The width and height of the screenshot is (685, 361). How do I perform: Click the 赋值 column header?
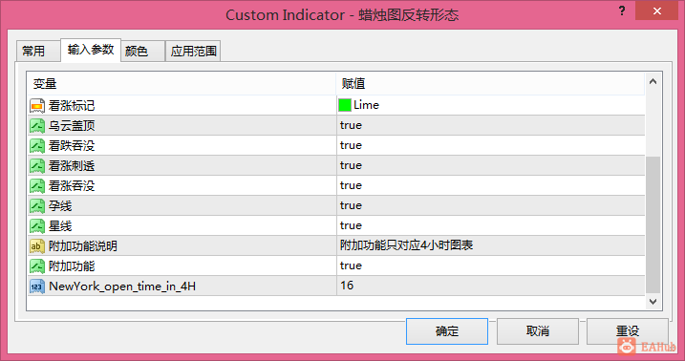pos(490,83)
